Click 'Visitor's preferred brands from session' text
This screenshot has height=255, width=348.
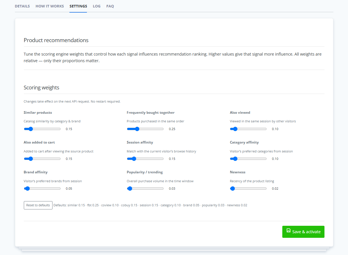tap(53, 181)
